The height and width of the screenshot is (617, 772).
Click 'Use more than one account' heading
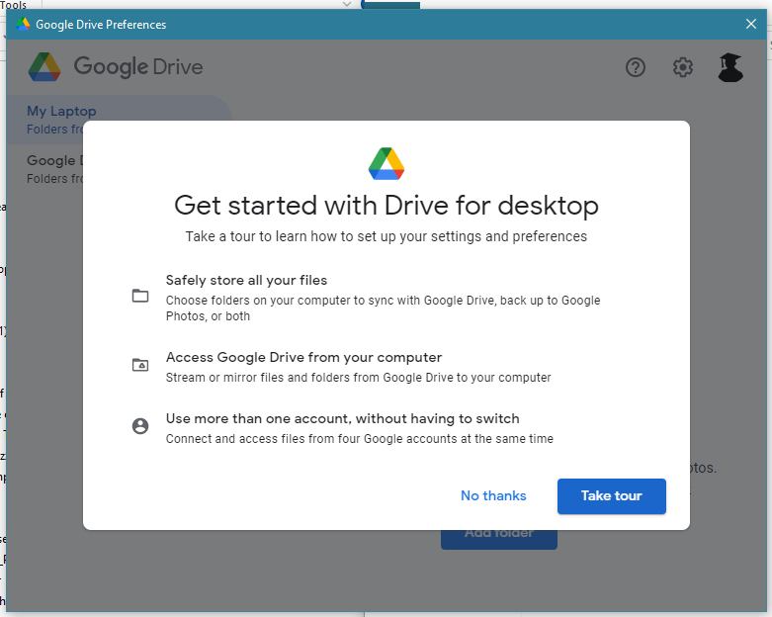(343, 418)
